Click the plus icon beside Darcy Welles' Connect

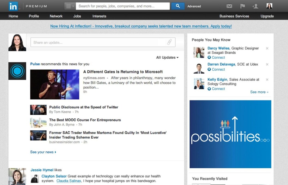pos(209,57)
